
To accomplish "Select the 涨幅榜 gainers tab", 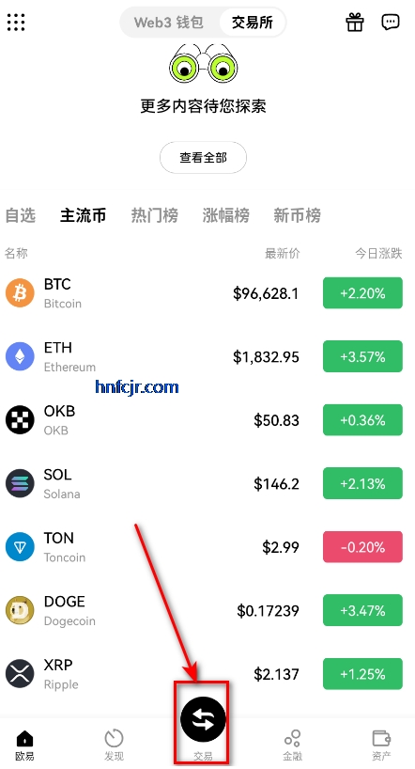I will (226, 215).
